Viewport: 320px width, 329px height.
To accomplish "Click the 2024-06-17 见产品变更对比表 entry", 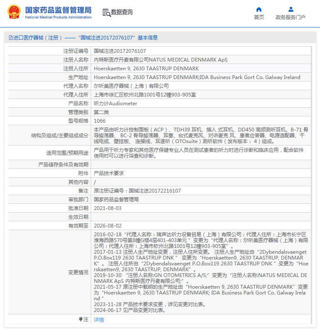I will click(129, 310).
